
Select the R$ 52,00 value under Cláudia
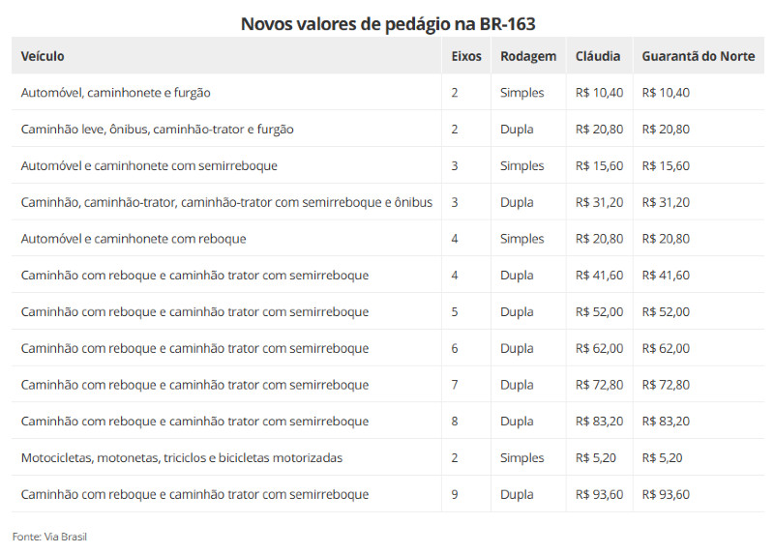pyautogui.click(x=599, y=311)
